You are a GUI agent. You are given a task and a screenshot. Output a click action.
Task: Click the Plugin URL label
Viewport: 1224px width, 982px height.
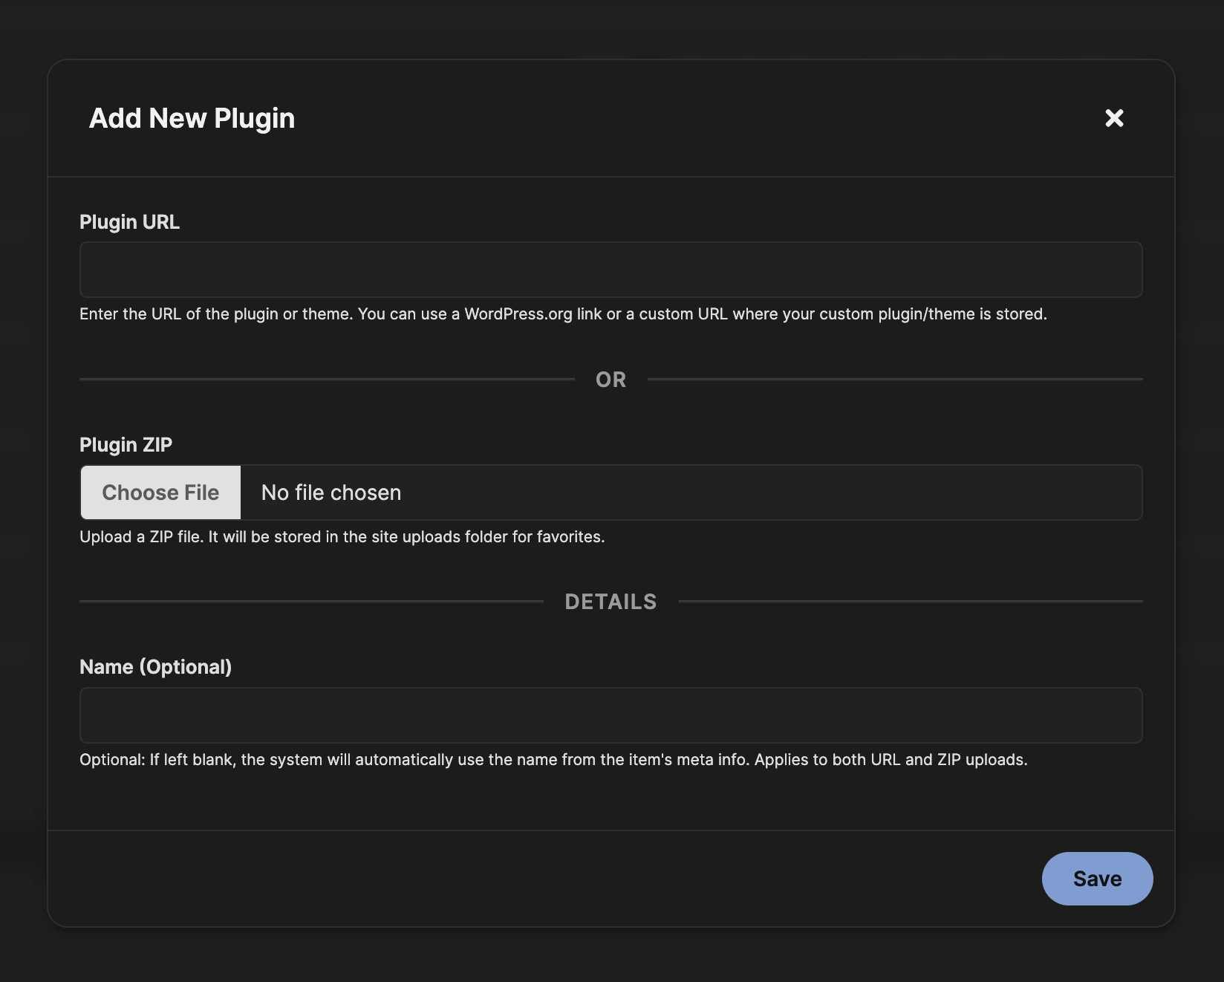(129, 221)
